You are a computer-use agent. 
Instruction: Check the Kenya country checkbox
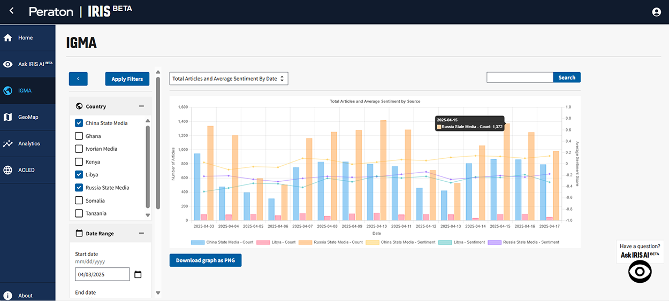pyautogui.click(x=79, y=162)
